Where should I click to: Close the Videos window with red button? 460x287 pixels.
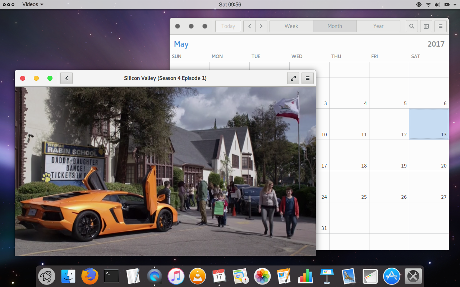[x=23, y=78]
